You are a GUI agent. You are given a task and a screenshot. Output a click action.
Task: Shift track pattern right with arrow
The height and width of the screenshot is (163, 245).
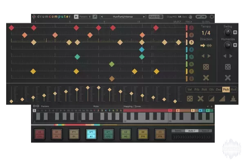[209, 56]
